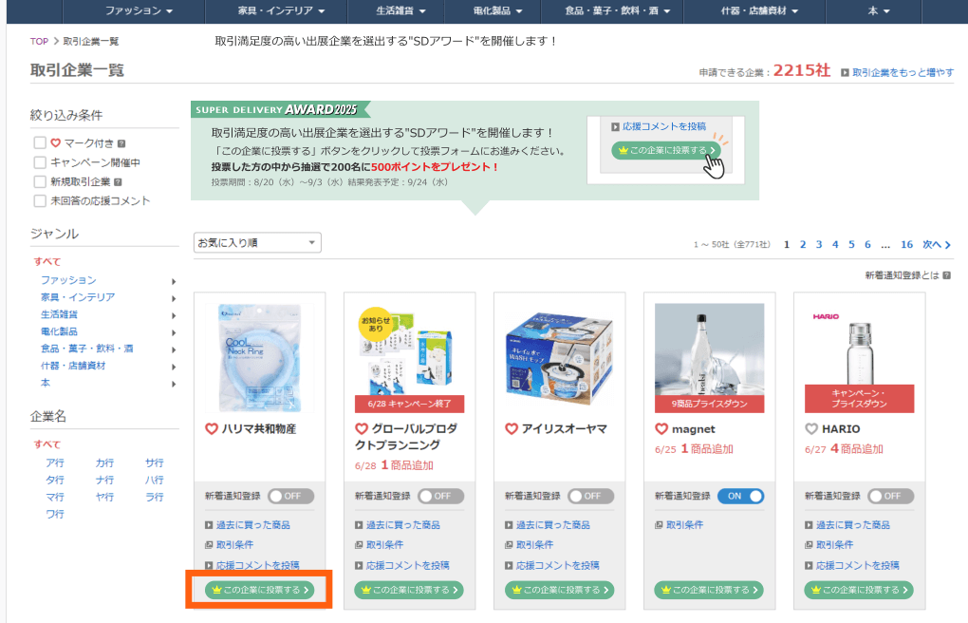Expand ファッション genre in sidebar
This screenshot has height=623, width=968.
pyautogui.click(x=174, y=282)
